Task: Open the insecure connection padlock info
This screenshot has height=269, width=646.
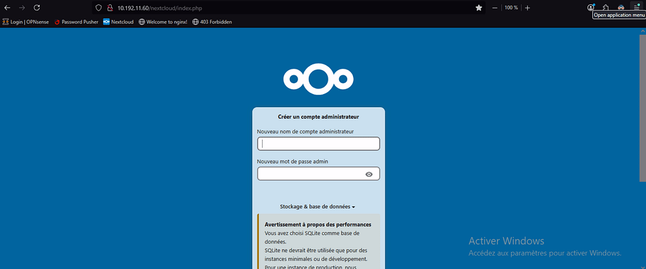Action: pos(109,8)
